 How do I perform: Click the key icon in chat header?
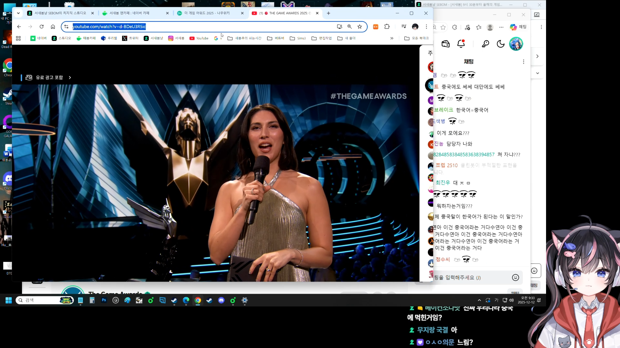pos(485,44)
